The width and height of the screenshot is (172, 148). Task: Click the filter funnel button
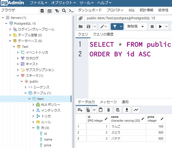[x=115, y=27]
